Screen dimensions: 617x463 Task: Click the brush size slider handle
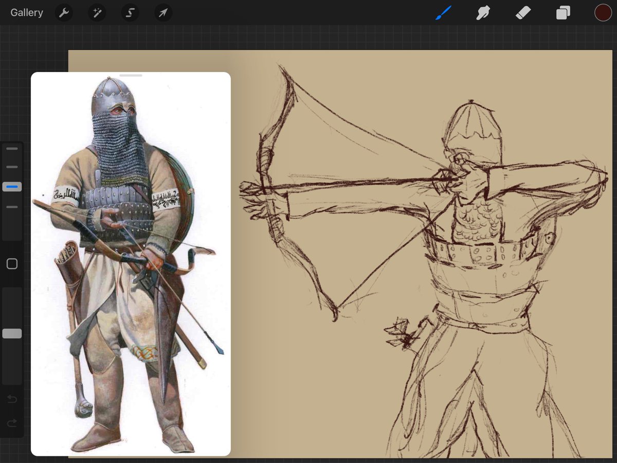click(x=12, y=186)
